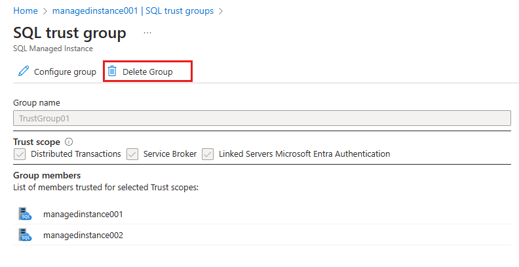Click the SQL trust group page title
The width and height of the screenshot is (519, 267).
coord(69,33)
